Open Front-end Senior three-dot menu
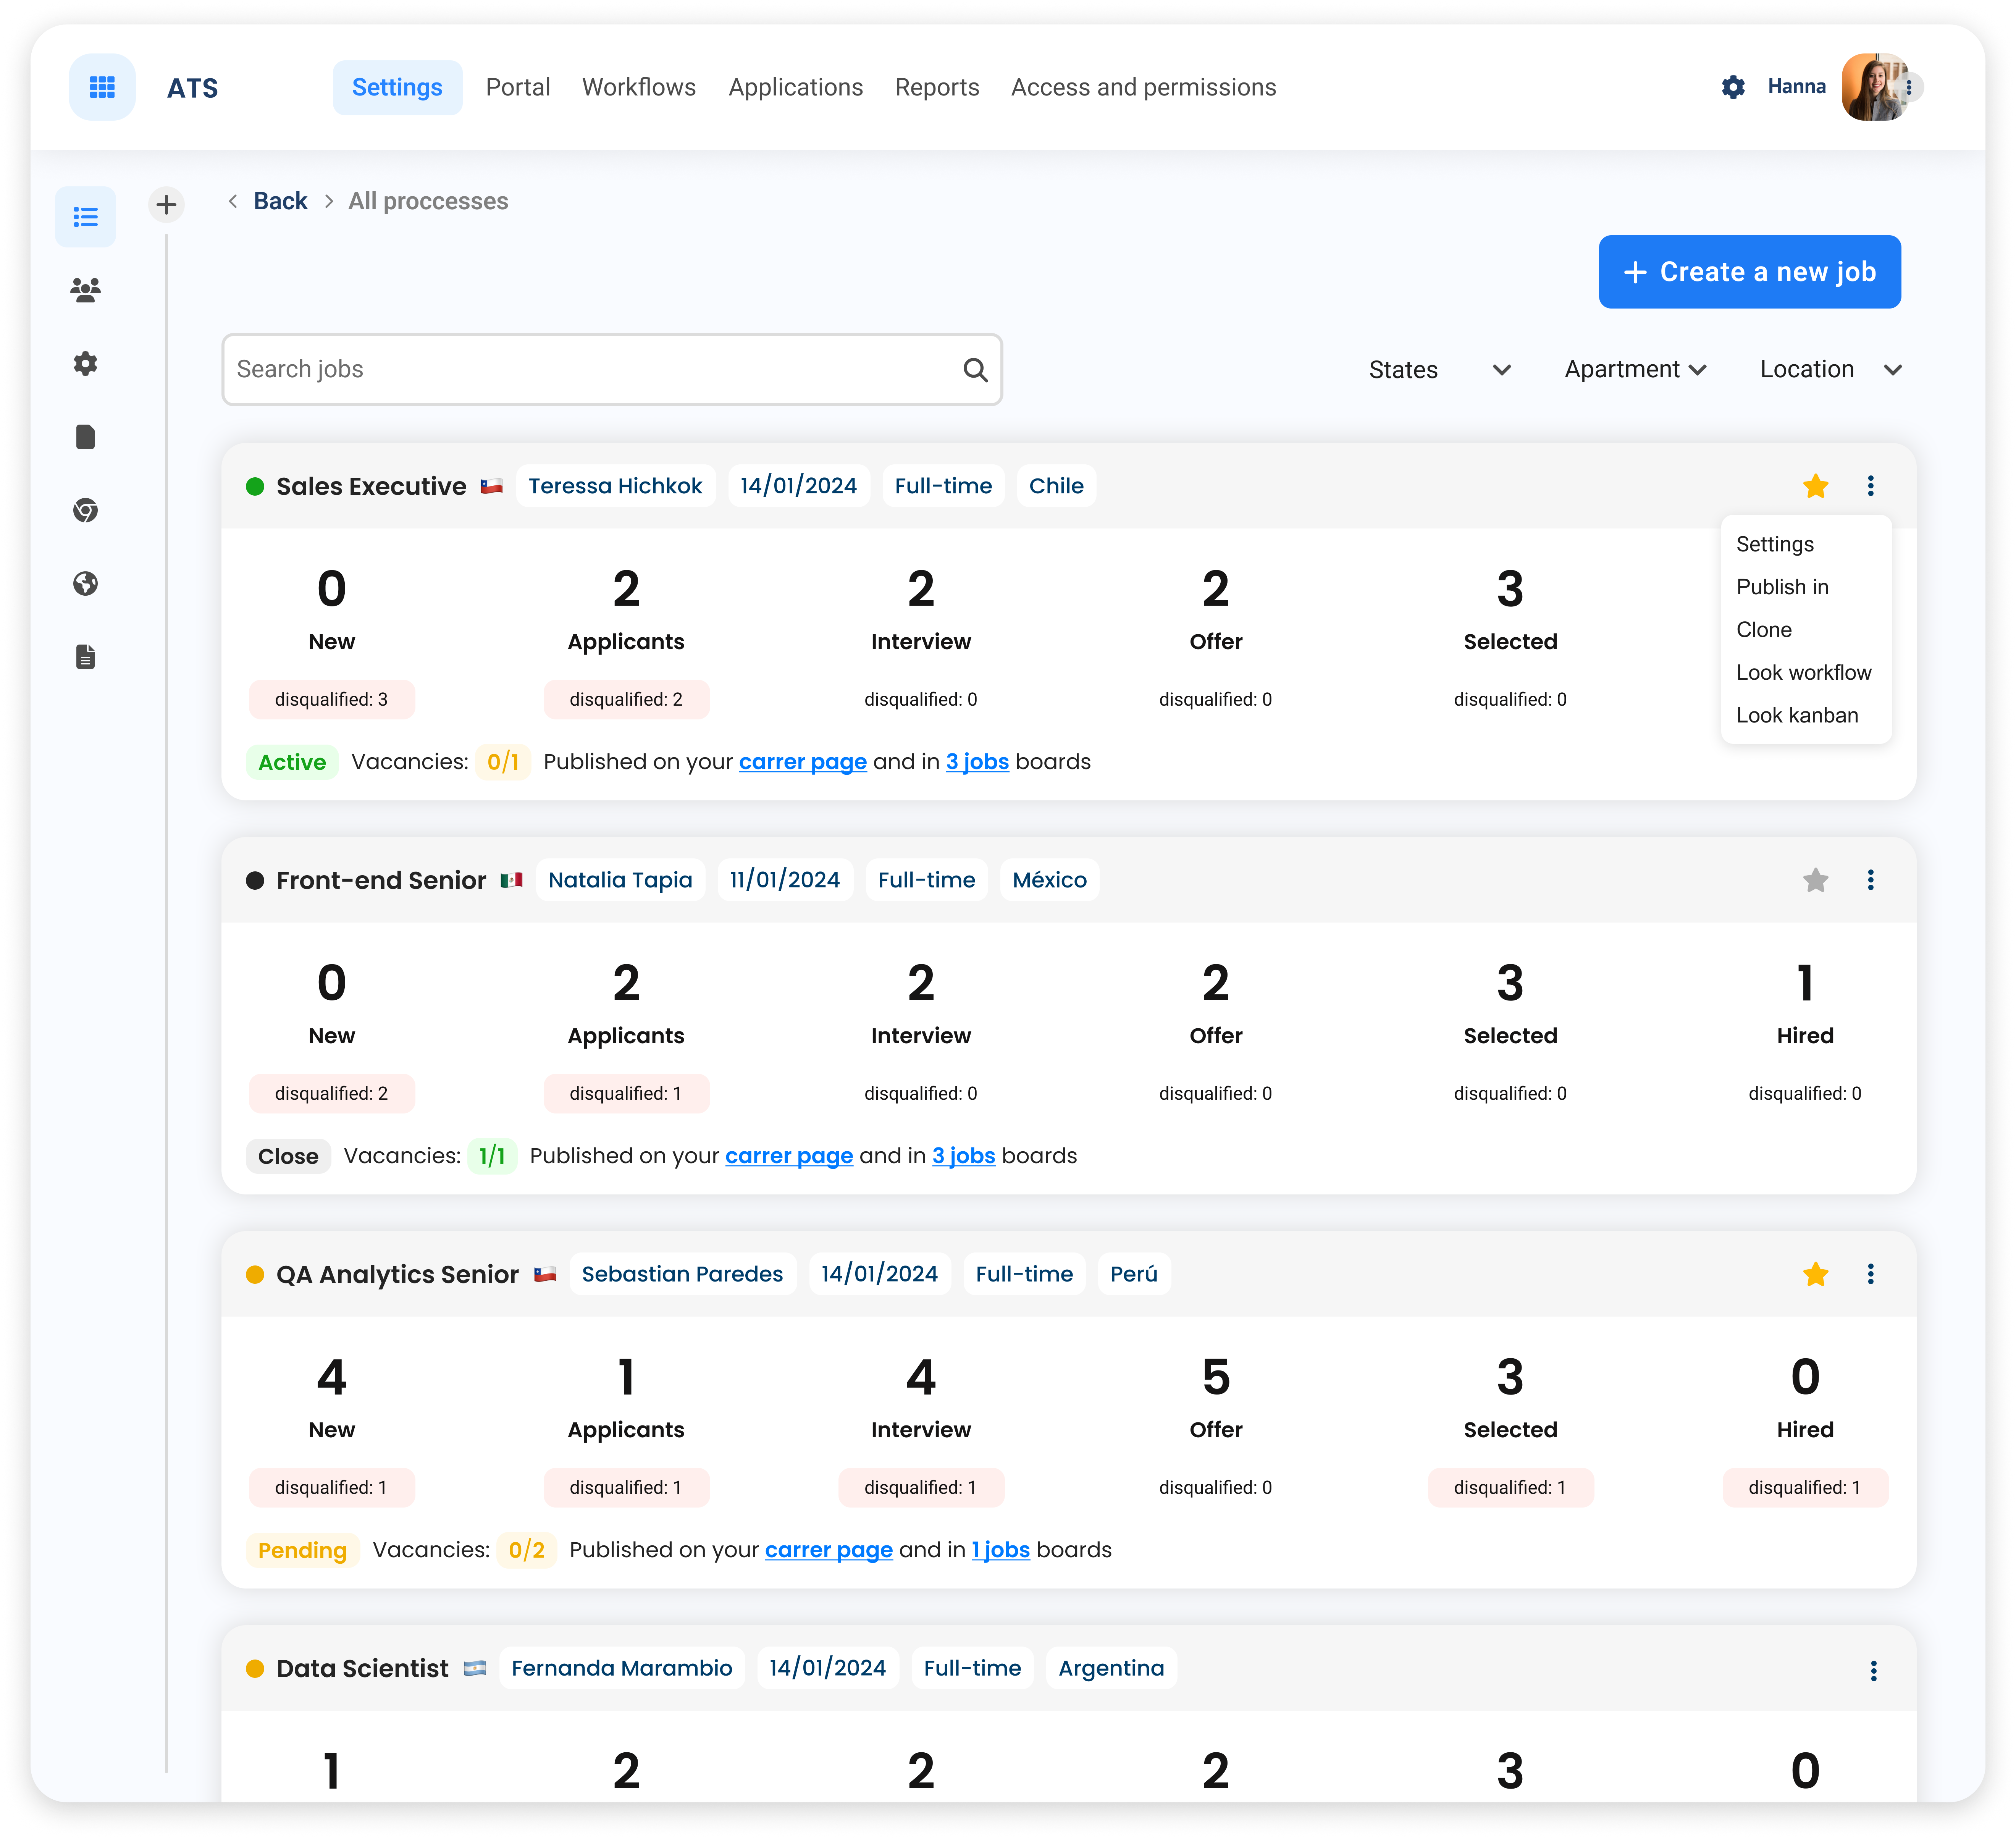The image size is (2016, 1839). pyautogui.click(x=1871, y=880)
